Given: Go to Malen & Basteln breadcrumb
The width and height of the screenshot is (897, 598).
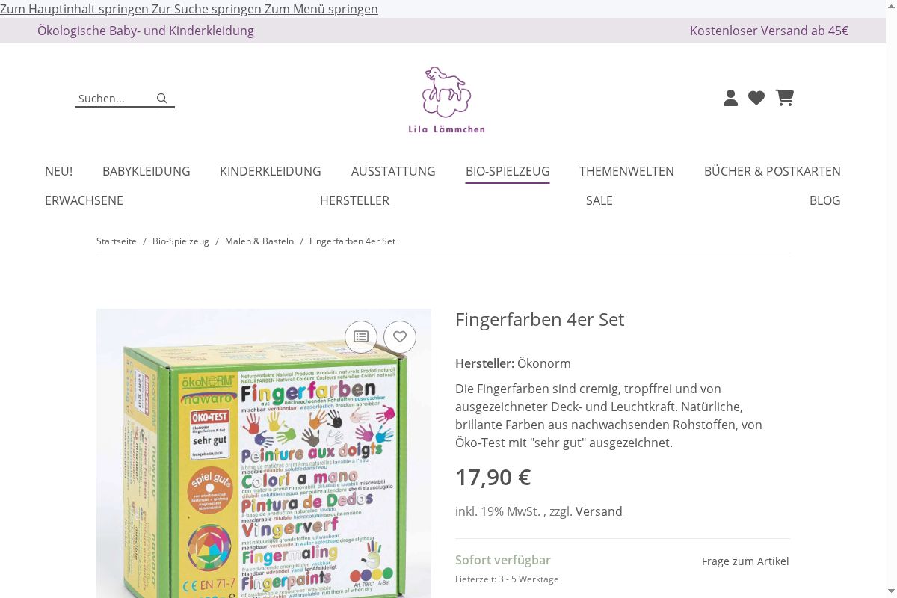Looking at the screenshot, I should [259, 241].
